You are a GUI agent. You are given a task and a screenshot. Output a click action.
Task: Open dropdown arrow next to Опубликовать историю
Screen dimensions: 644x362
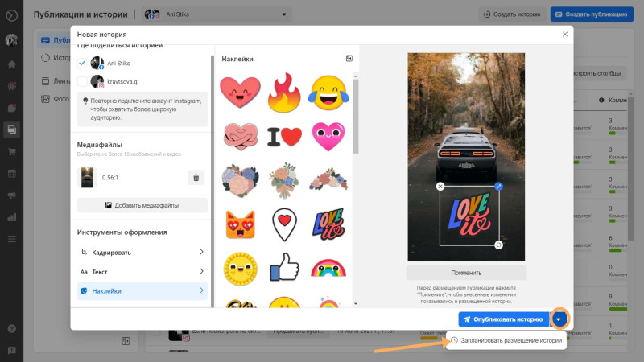[559, 319]
